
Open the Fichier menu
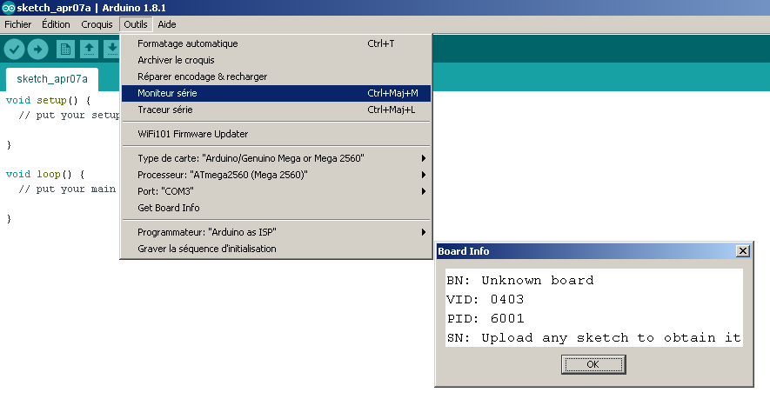click(18, 24)
